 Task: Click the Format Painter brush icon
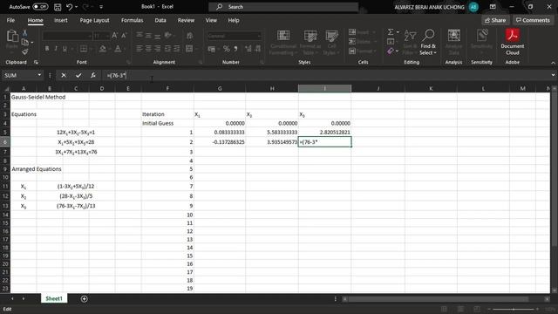[25, 52]
